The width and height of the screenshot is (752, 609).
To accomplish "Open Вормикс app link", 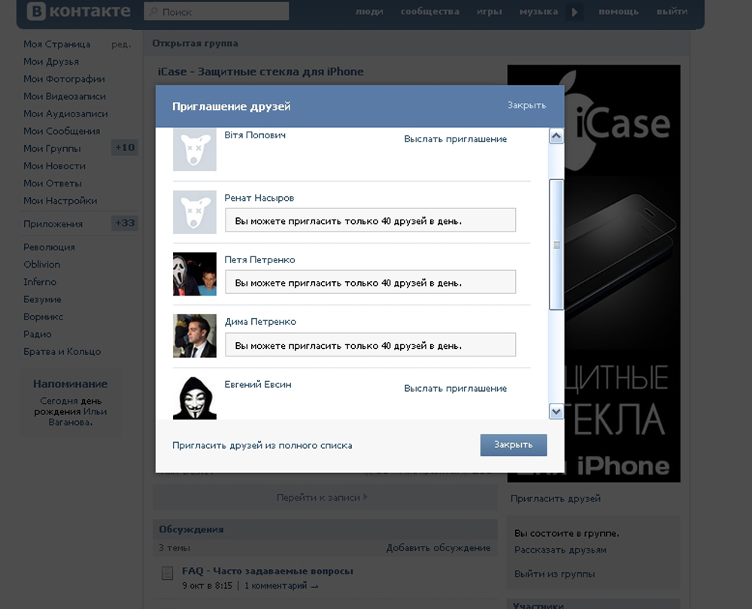I will [43, 317].
